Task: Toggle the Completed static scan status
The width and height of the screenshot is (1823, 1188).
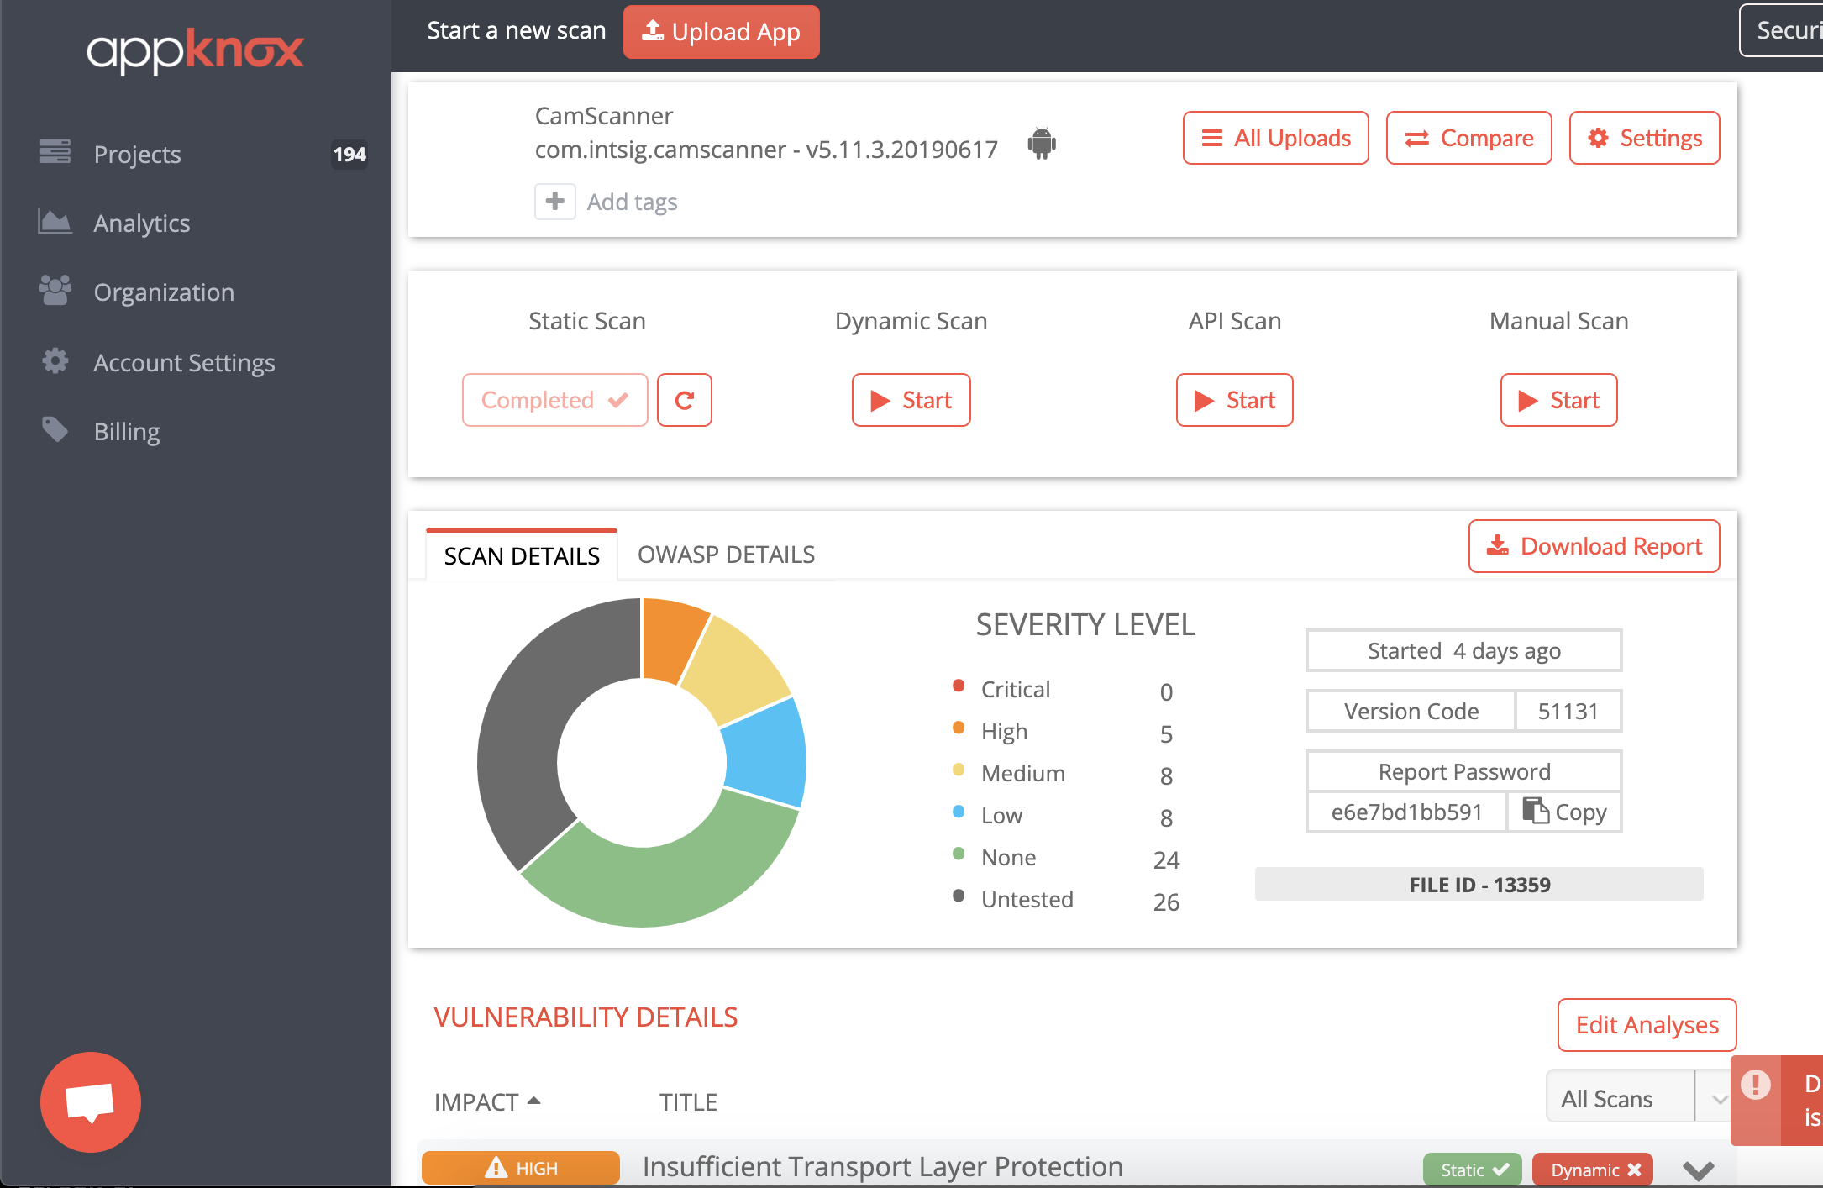Action: pyautogui.click(x=554, y=400)
